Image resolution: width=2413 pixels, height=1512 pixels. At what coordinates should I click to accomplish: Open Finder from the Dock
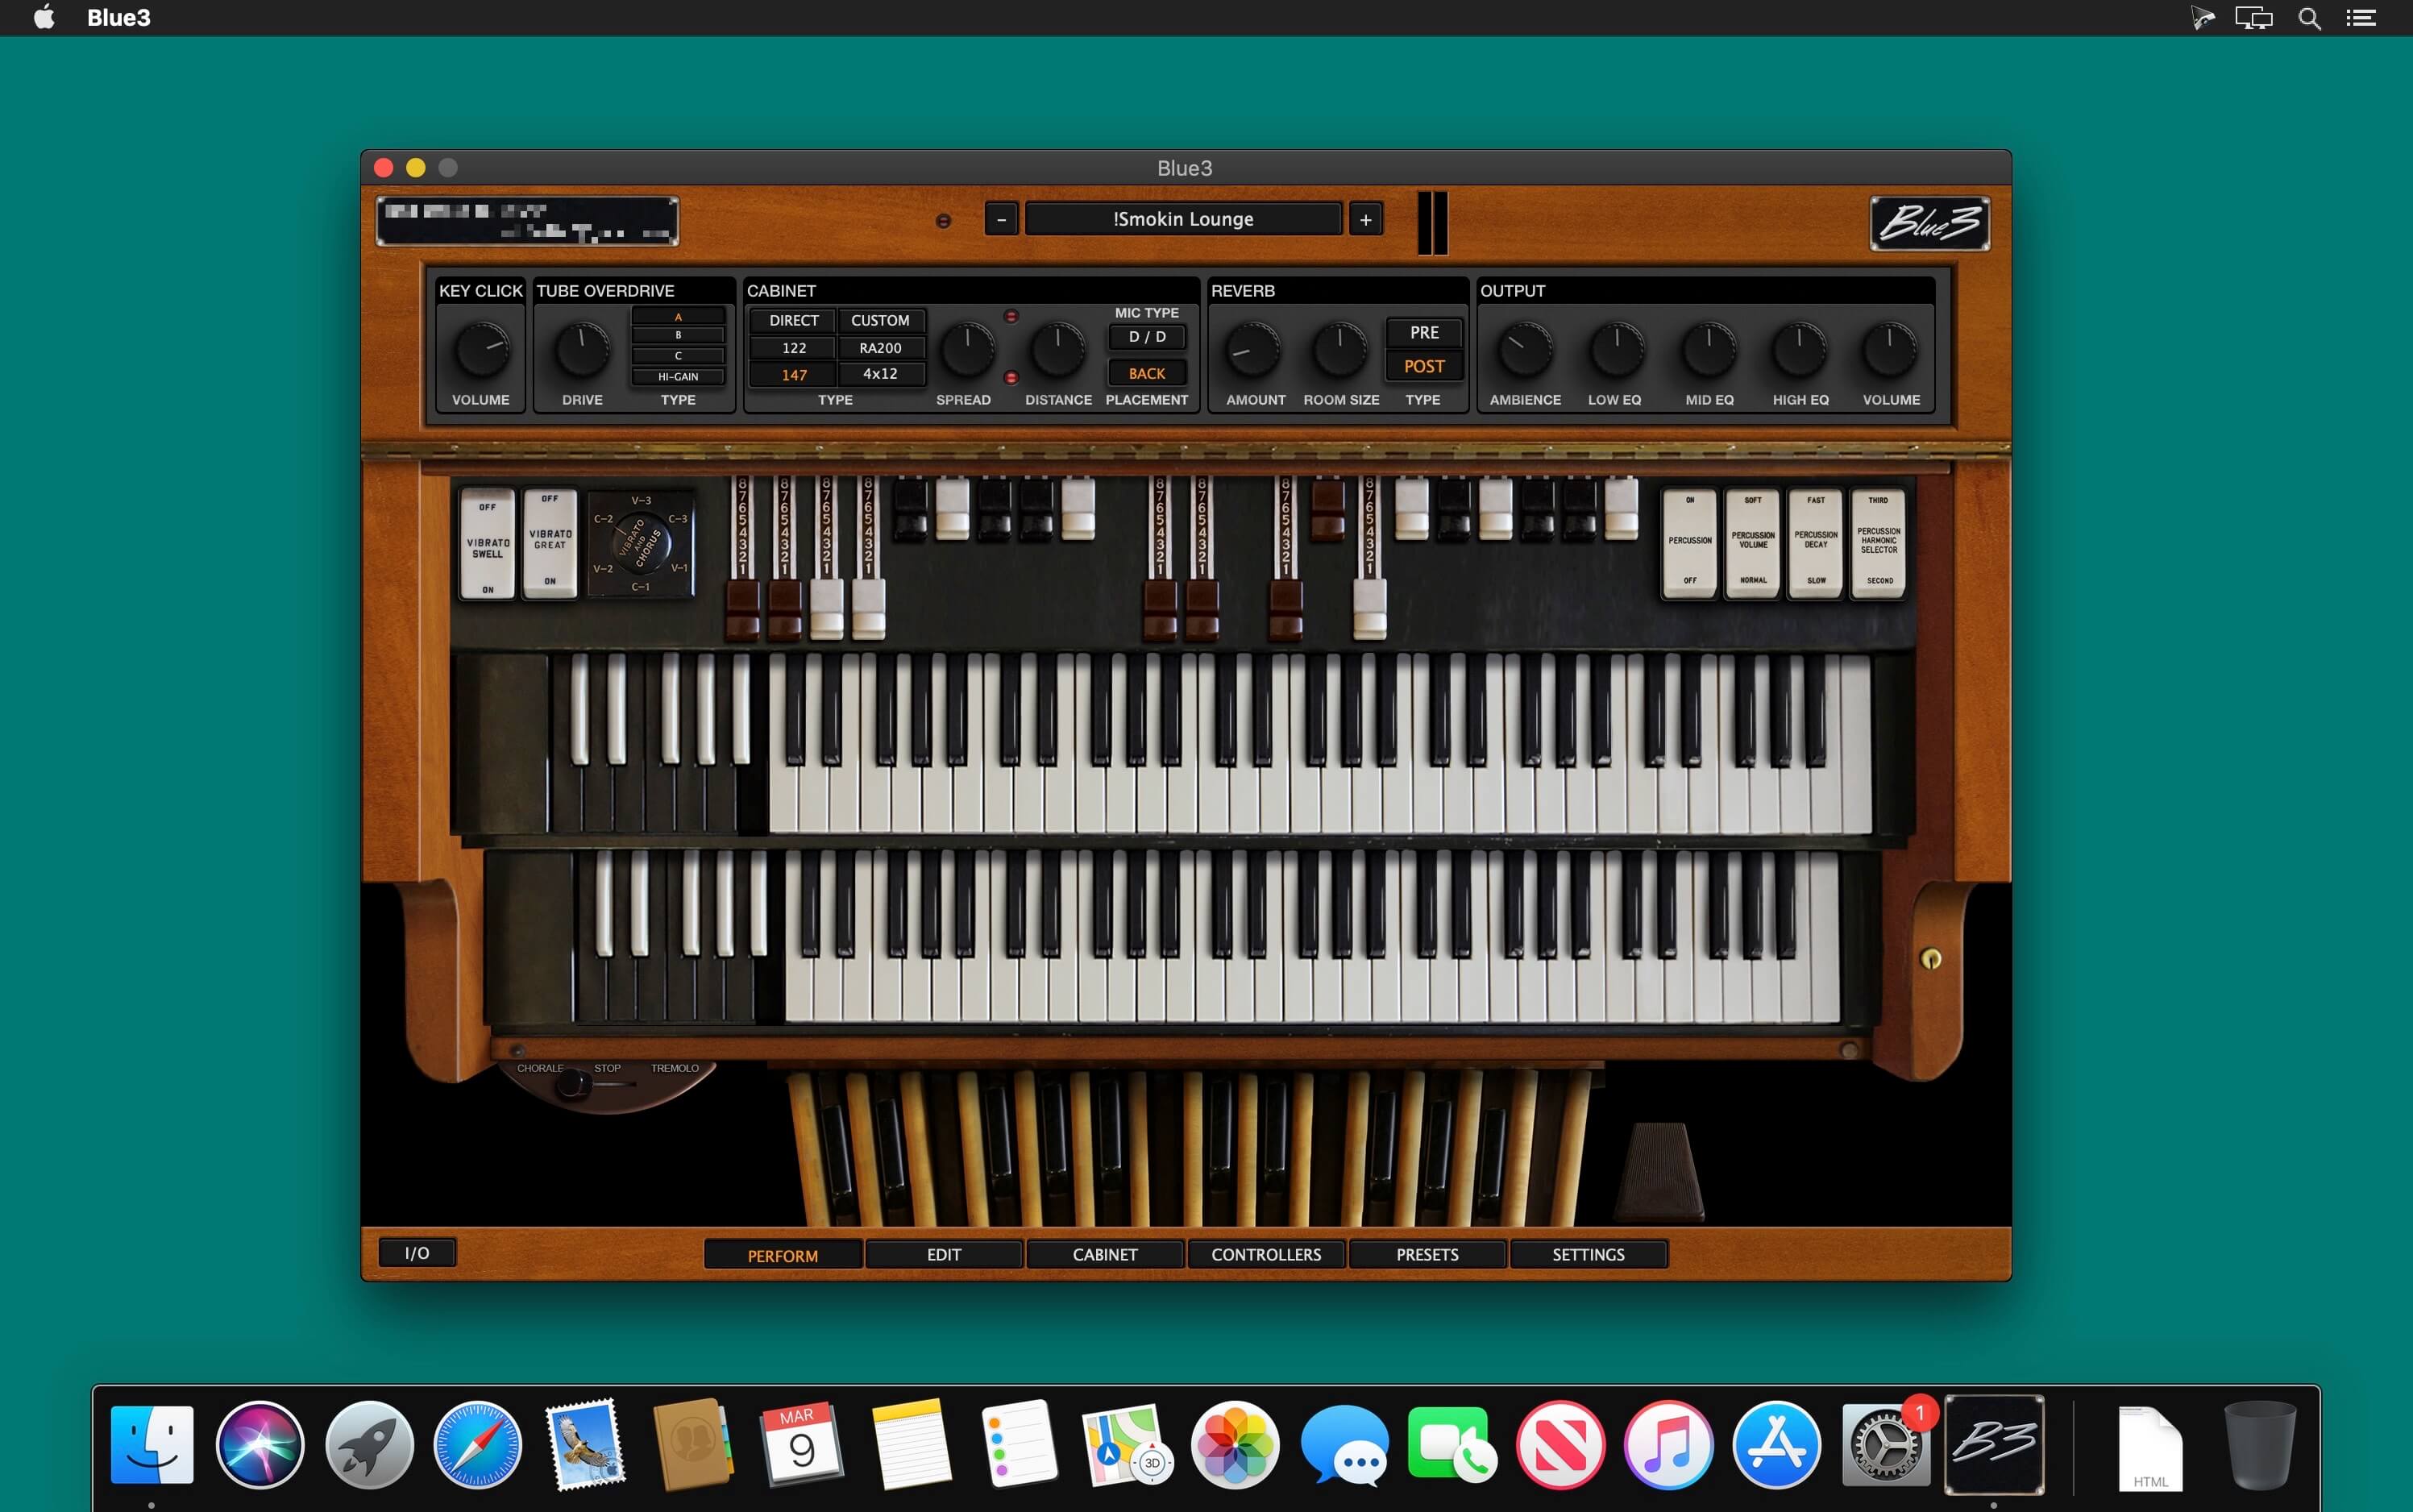(x=152, y=1444)
